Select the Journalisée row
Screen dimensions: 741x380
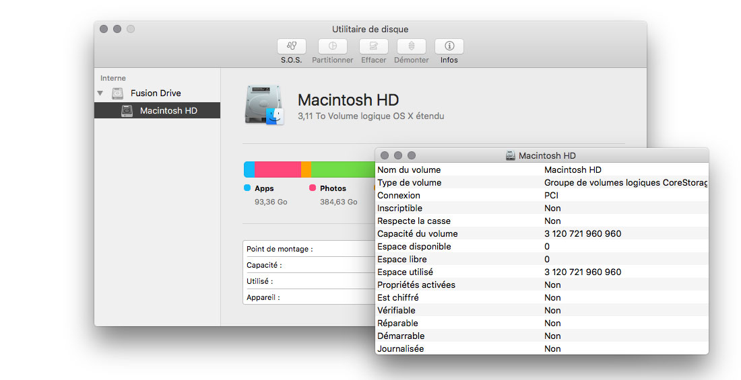pos(542,348)
